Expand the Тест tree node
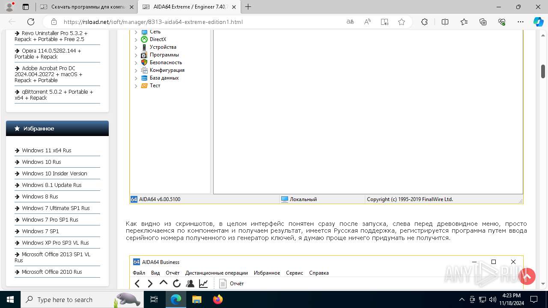Screen dimensions: 548x308 coord(136,86)
